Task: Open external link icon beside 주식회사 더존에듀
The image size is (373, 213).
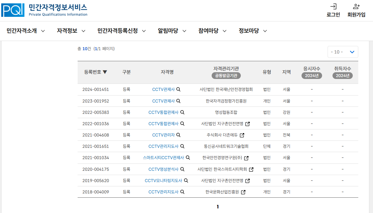Action: click(242, 135)
